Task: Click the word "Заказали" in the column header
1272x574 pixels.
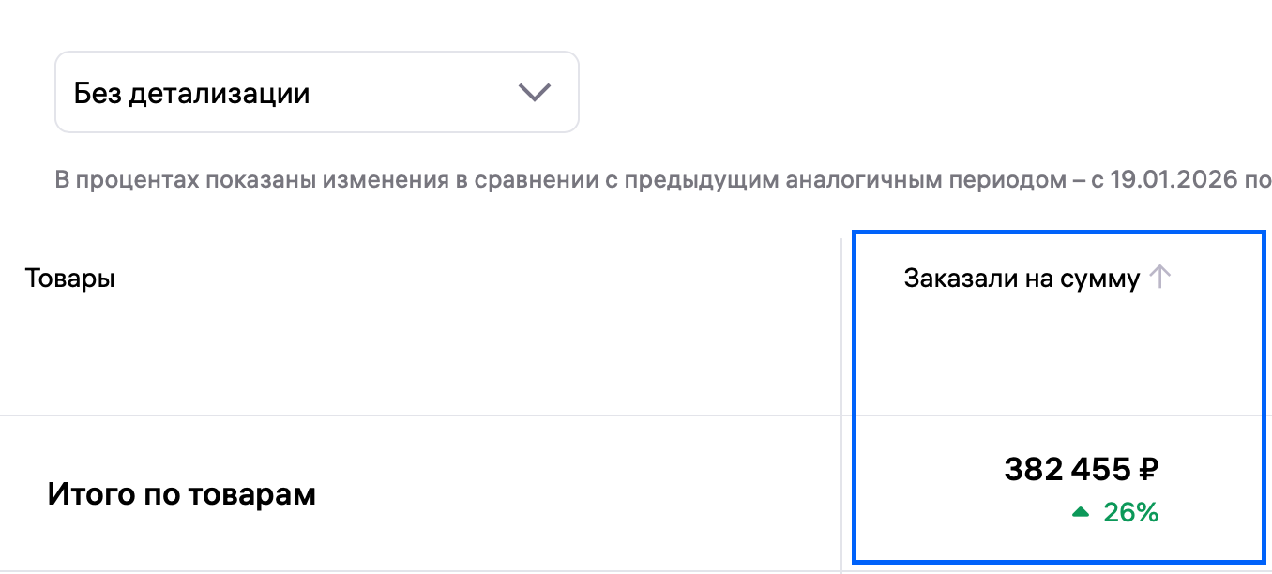Action: pyautogui.click(x=947, y=279)
